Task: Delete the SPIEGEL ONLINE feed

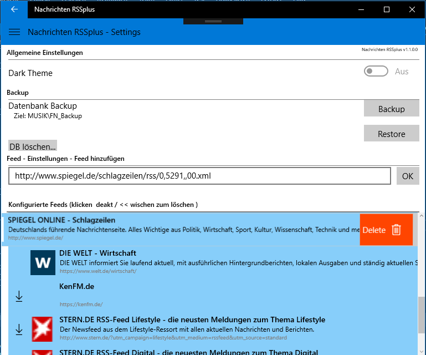Action: pos(386,230)
